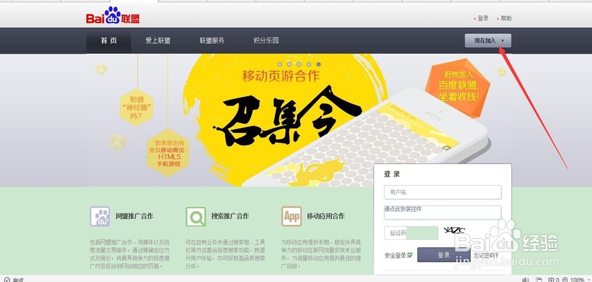The width and height of the screenshot is (592, 282).
Task: Click the status bar sound icon
Action: tap(526, 280)
